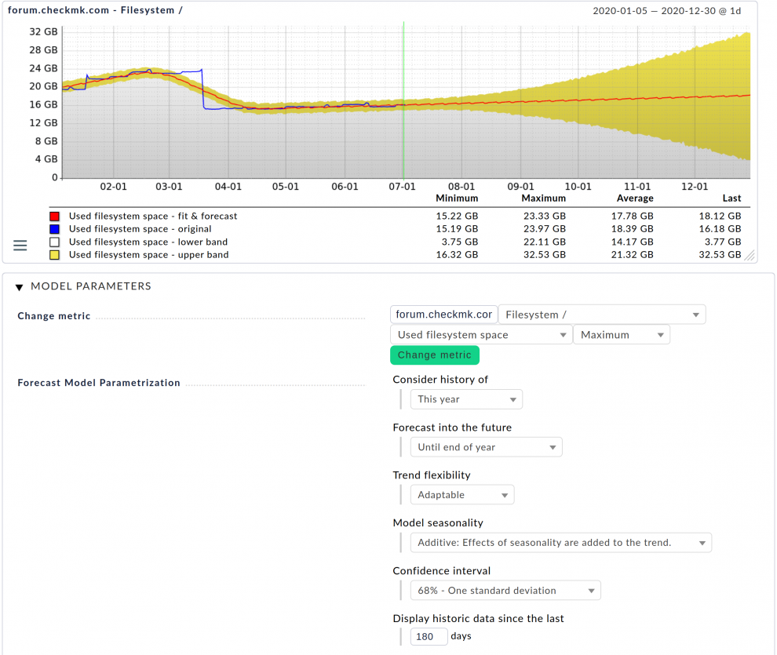The image size is (777, 655).
Task: Click the Average column header
Action: [635, 198]
